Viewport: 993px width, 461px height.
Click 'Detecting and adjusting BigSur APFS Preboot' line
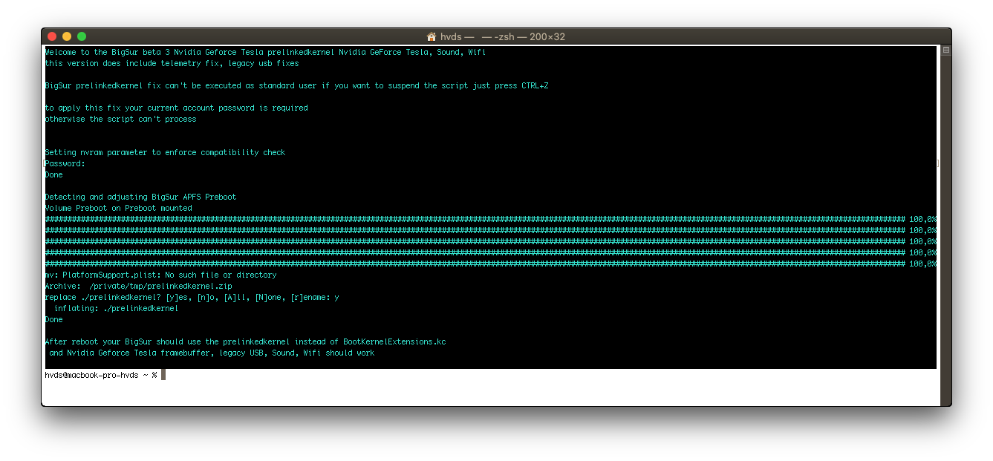coord(140,197)
